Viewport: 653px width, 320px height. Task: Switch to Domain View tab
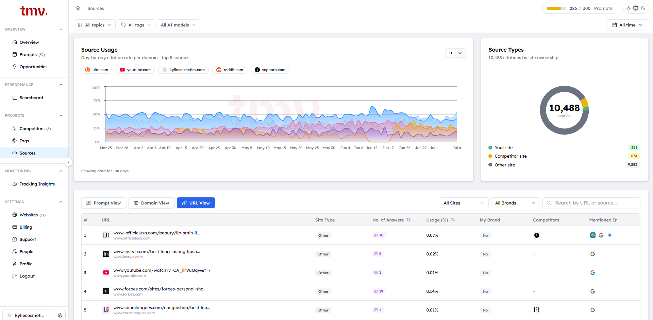tap(151, 203)
